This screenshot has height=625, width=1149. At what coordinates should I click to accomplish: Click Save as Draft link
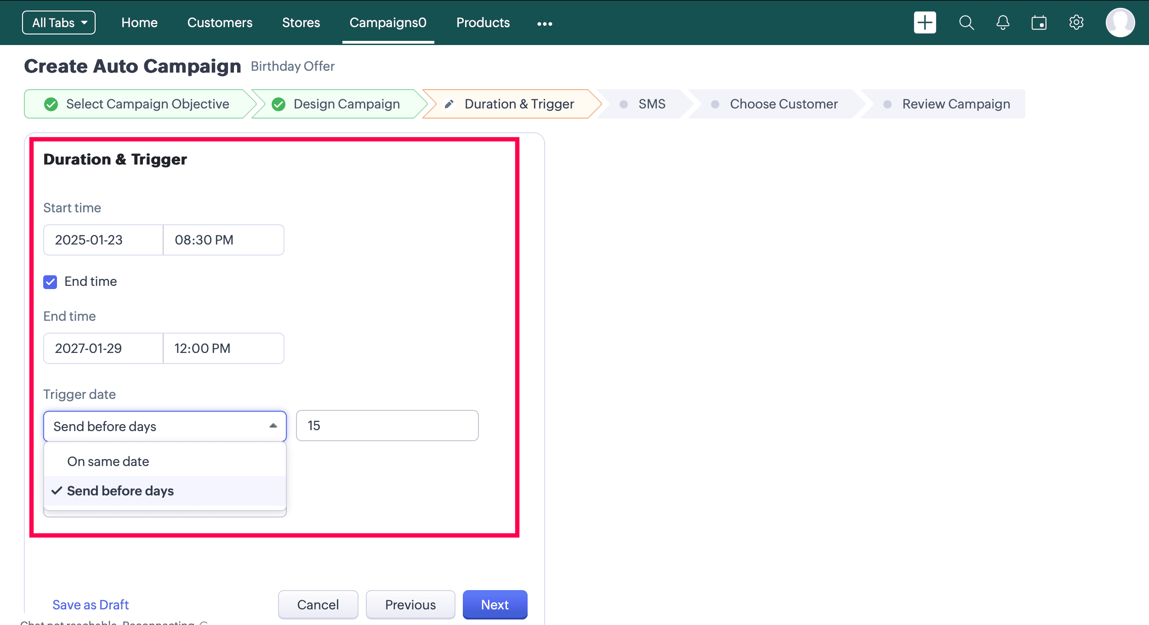coord(91,605)
